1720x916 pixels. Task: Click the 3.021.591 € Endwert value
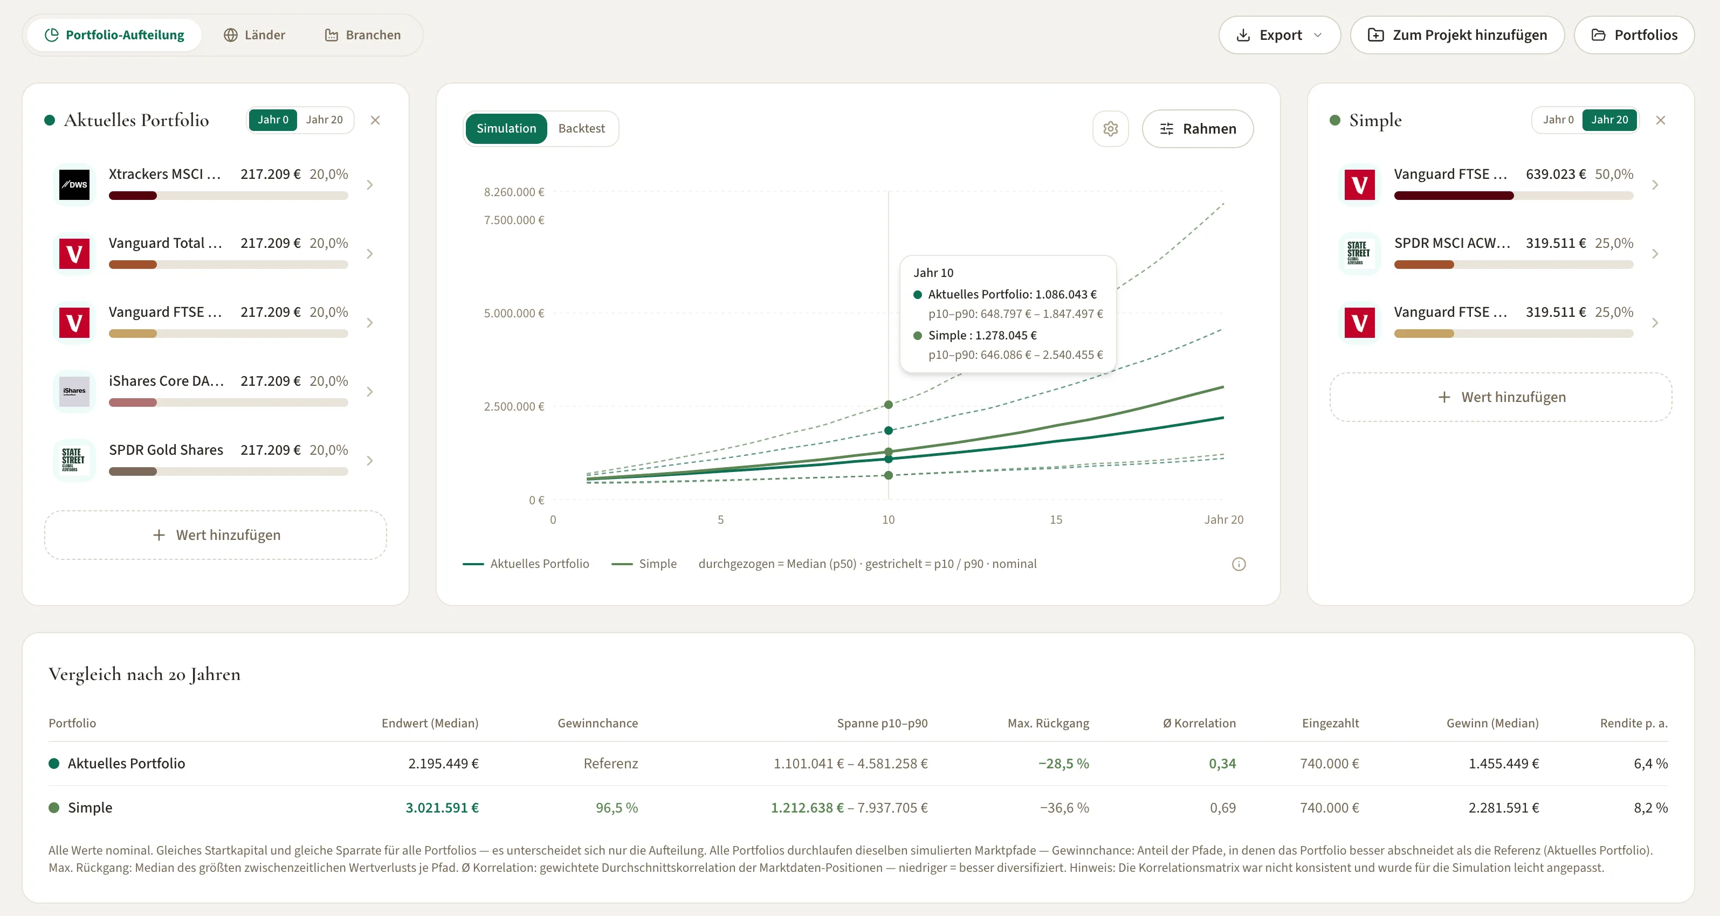click(442, 808)
